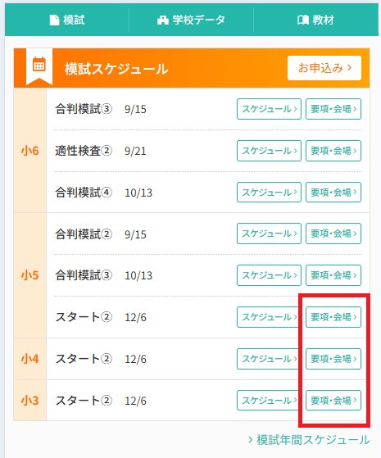Open 要項・会場 for 小5 スタート② 12/6
The image size is (381, 458).
pyautogui.click(x=333, y=317)
